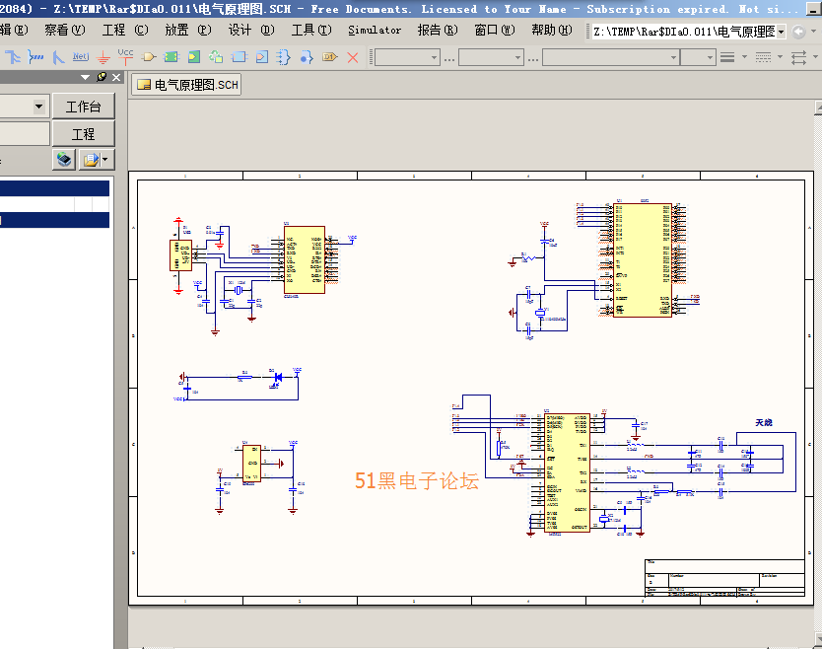Screen dimensions: 822x649
Task: Select the Place Net Label tool
Action: pos(80,56)
